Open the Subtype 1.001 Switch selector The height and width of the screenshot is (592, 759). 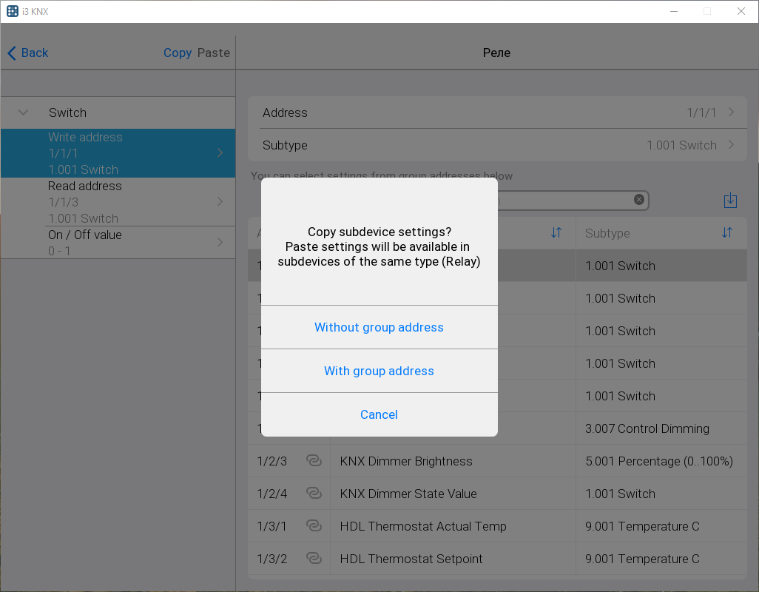(496, 145)
